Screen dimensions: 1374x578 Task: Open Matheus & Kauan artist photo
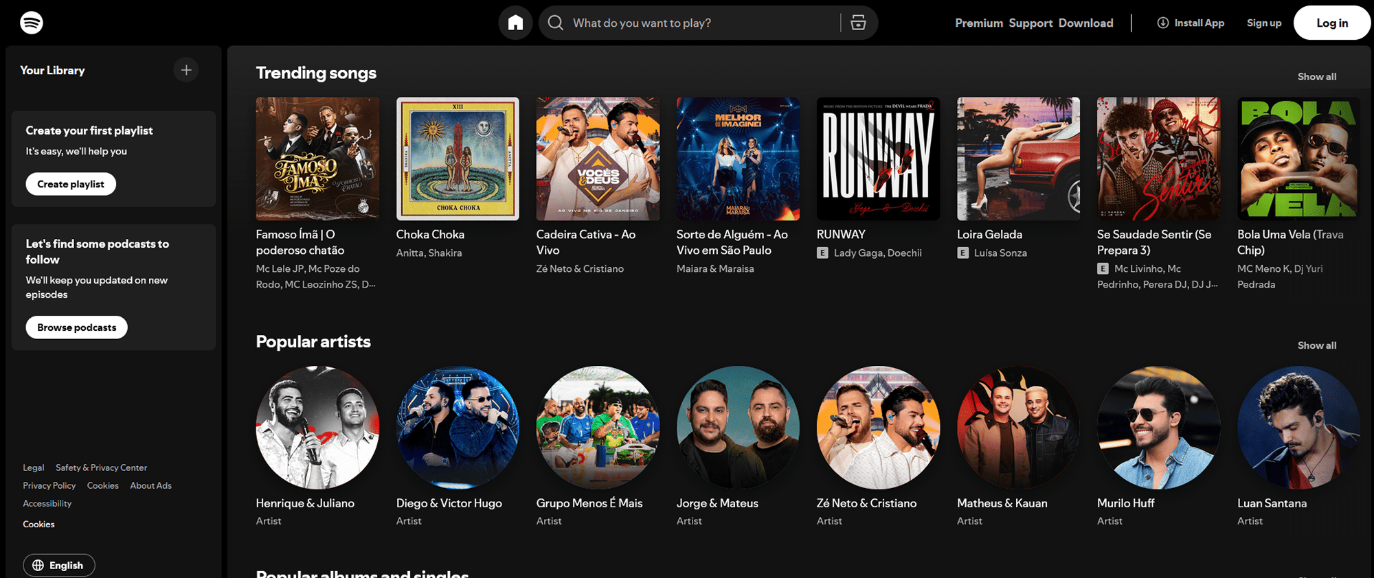point(1018,427)
